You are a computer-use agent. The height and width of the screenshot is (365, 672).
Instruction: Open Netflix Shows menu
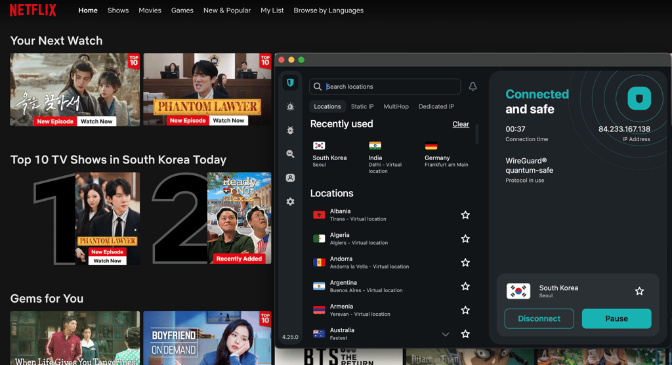[118, 11]
